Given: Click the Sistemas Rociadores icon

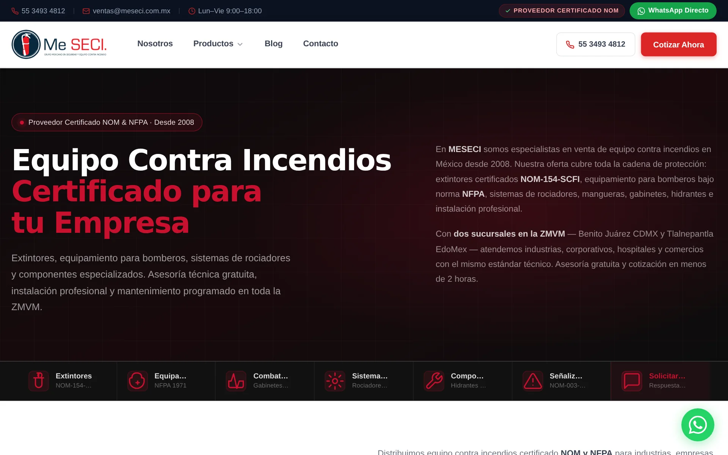Looking at the screenshot, I should click(x=335, y=381).
